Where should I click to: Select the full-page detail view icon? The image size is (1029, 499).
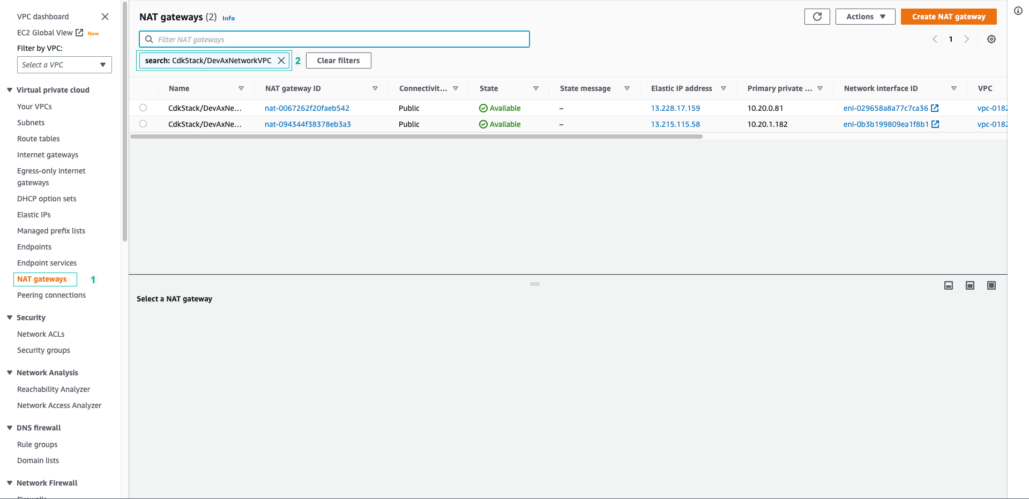tap(991, 285)
